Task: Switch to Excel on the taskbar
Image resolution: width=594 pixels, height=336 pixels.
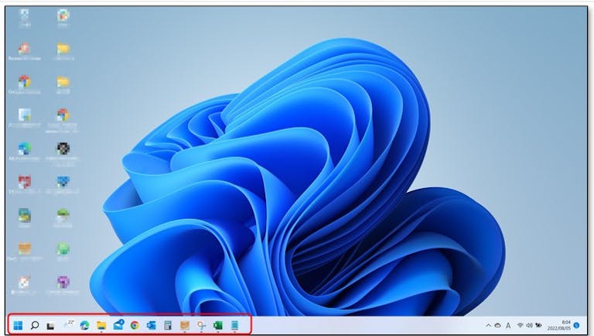Action: tap(218, 325)
